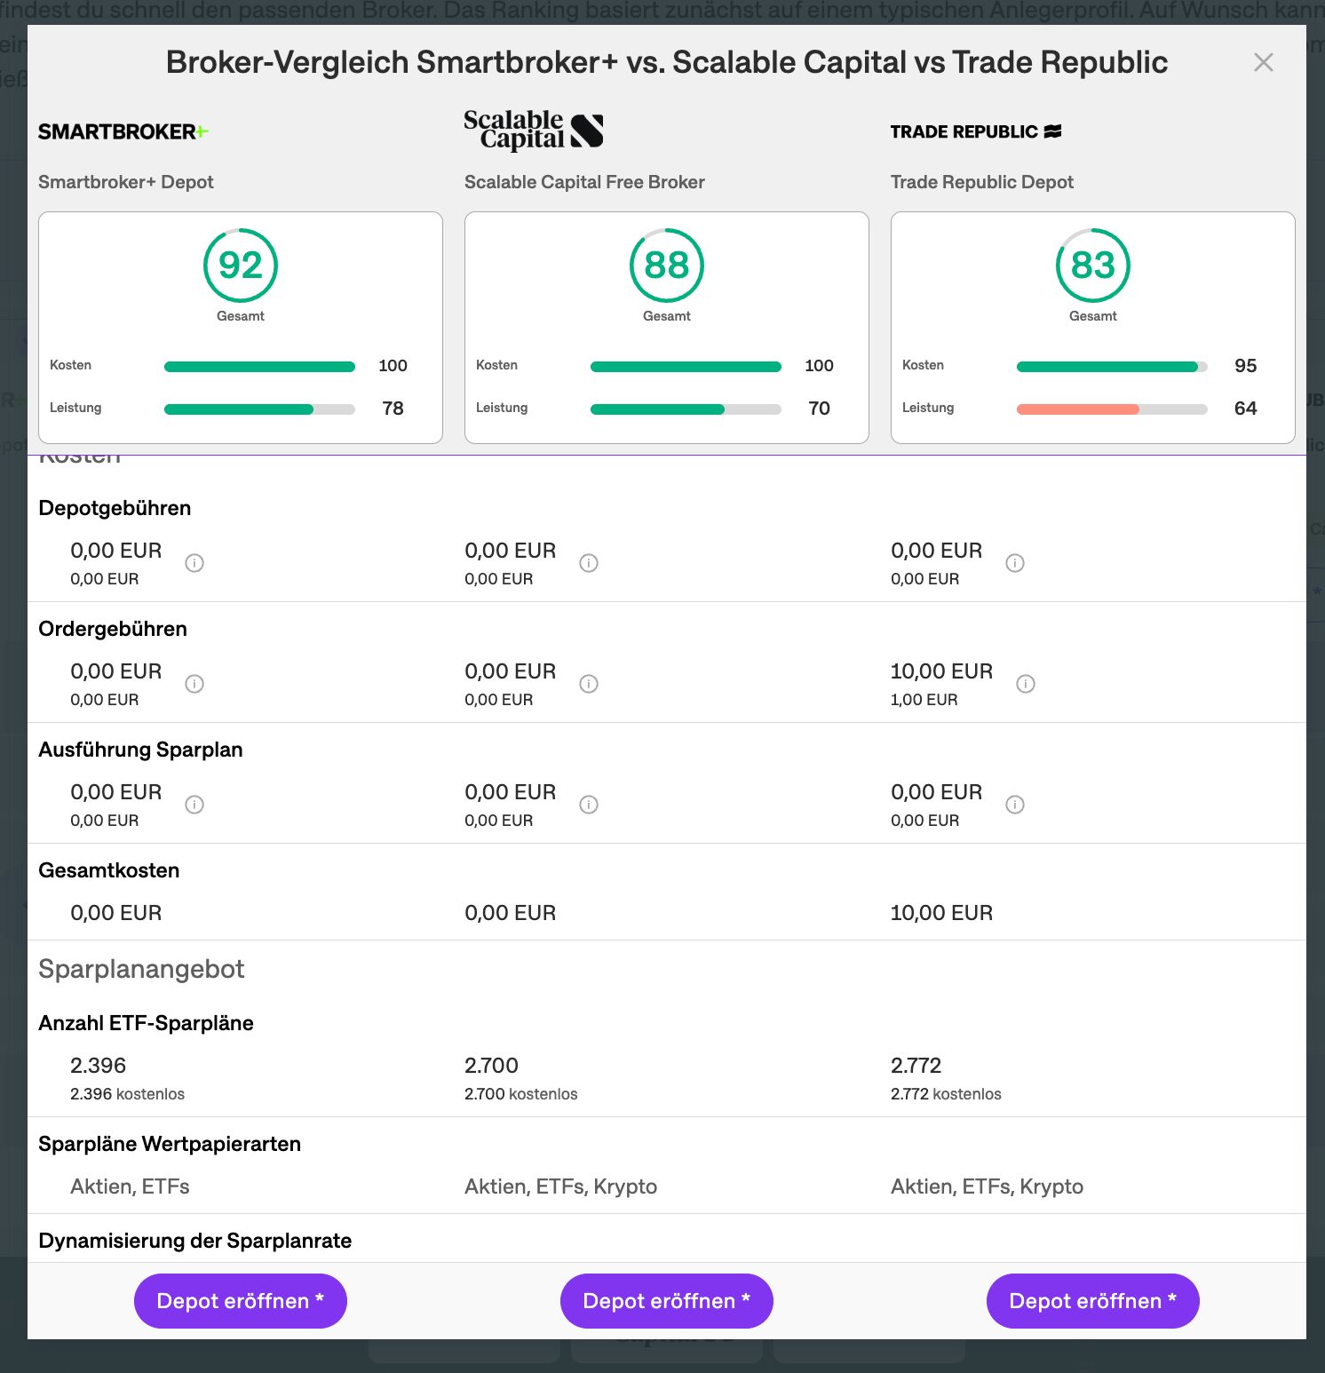Click the dialog title Broker-Vergleich heading

[x=667, y=62]
